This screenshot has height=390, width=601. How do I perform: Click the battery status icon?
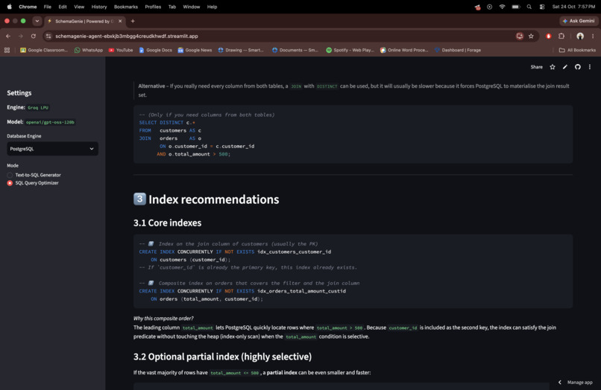click(x=516, y=7)
